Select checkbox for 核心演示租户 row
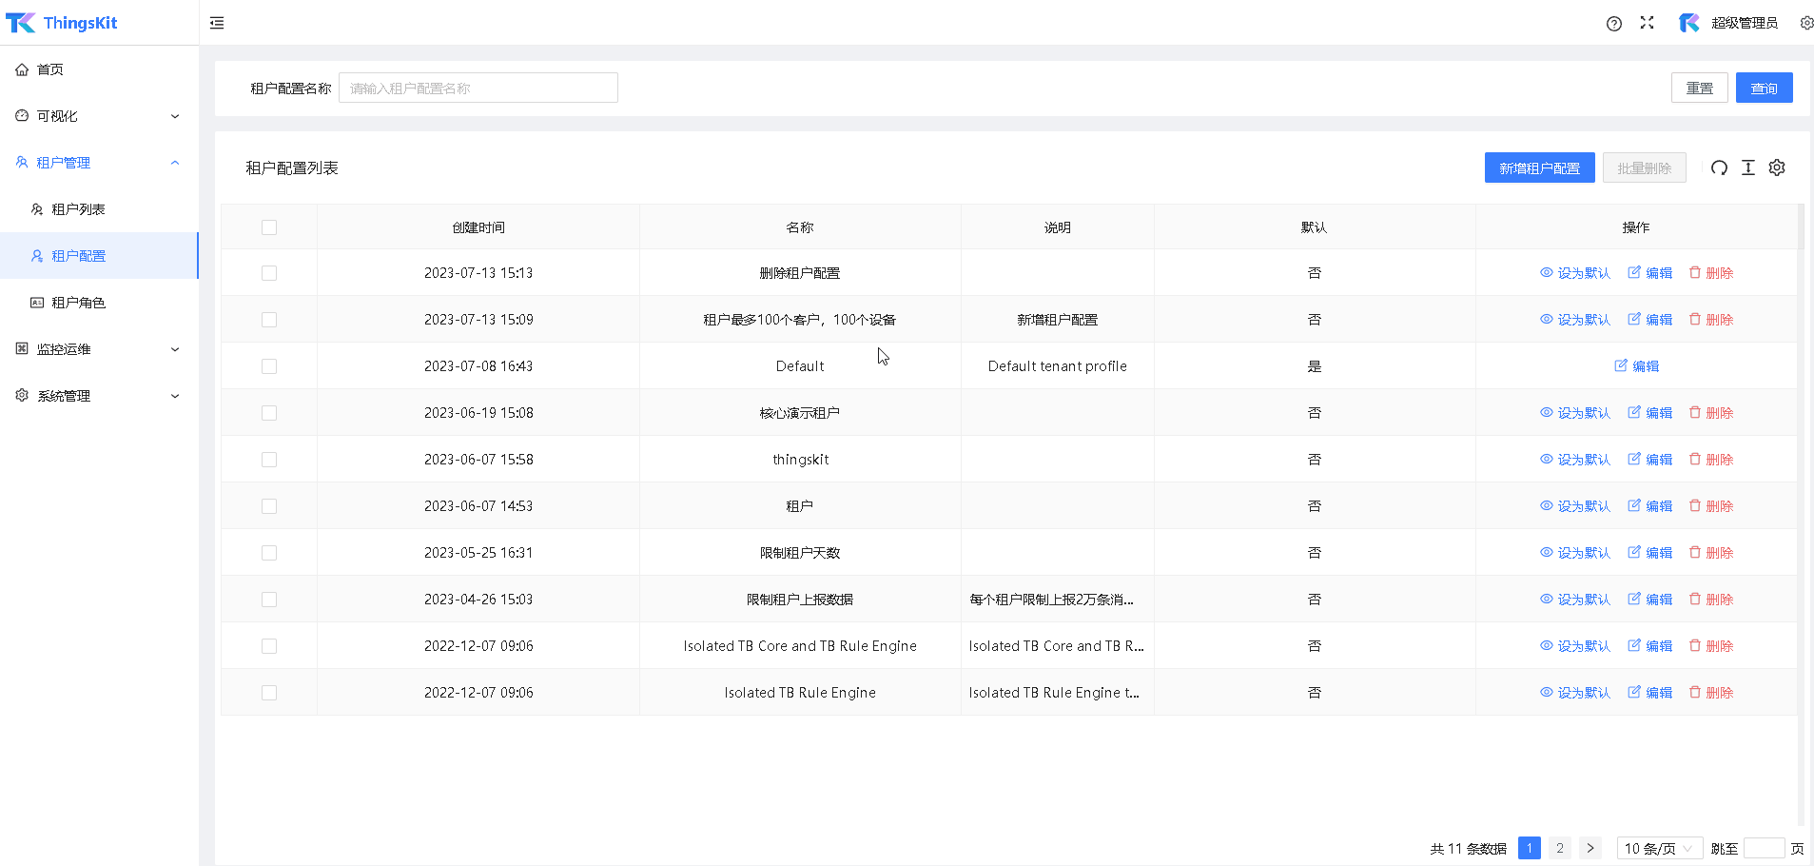The width and height of the screenshot is (1814, 866). point(269,413)
